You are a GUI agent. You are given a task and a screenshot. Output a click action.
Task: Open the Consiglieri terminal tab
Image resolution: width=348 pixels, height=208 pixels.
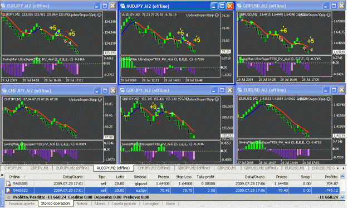pos(151,204)
